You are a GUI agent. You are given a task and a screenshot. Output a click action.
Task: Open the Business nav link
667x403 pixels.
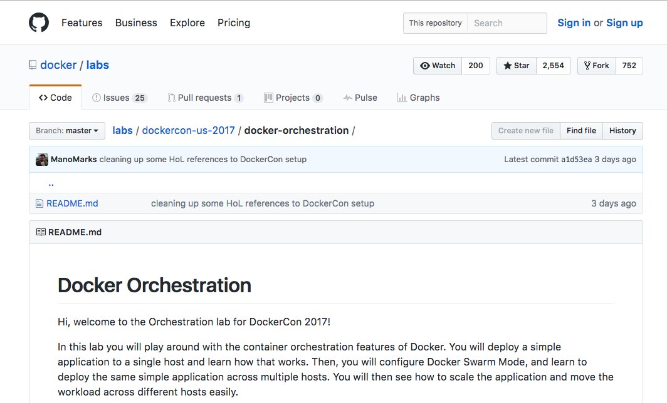(x=136, y=23)
